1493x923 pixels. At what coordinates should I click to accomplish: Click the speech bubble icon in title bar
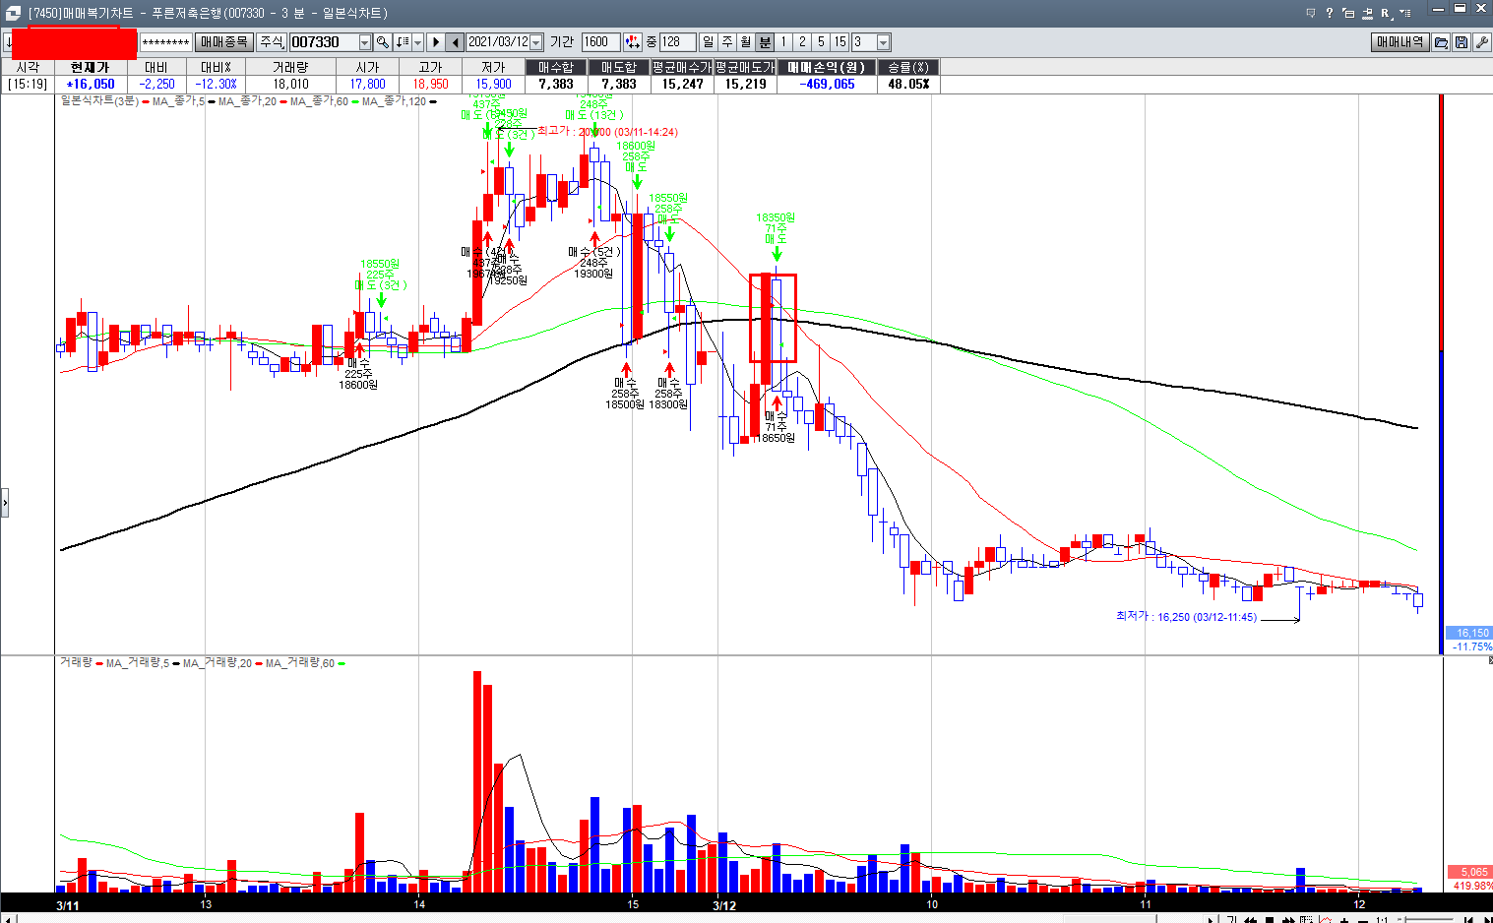[x=1311, y=13]
